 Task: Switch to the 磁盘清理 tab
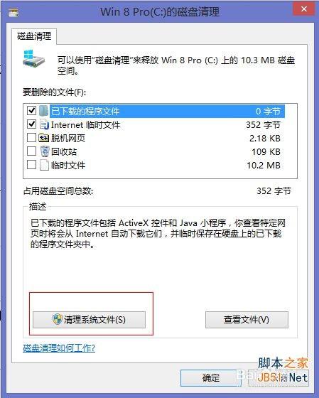[x=34, y=36]
